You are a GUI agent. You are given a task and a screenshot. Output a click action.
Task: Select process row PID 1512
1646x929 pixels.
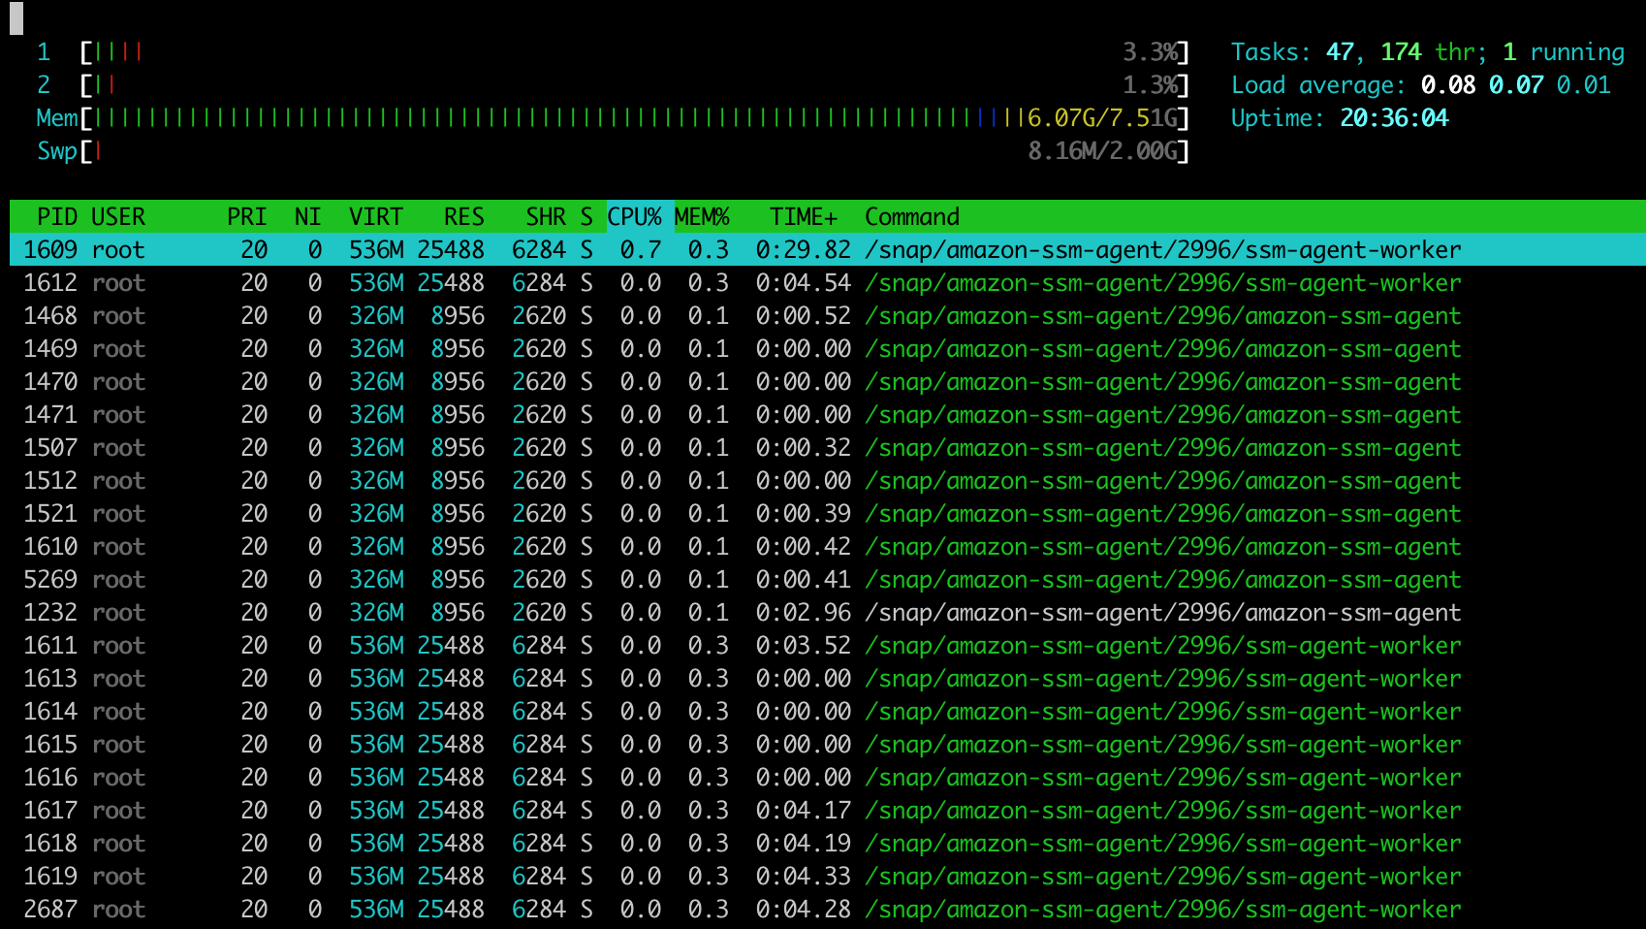pyautogui.click(x=828, y=480)
